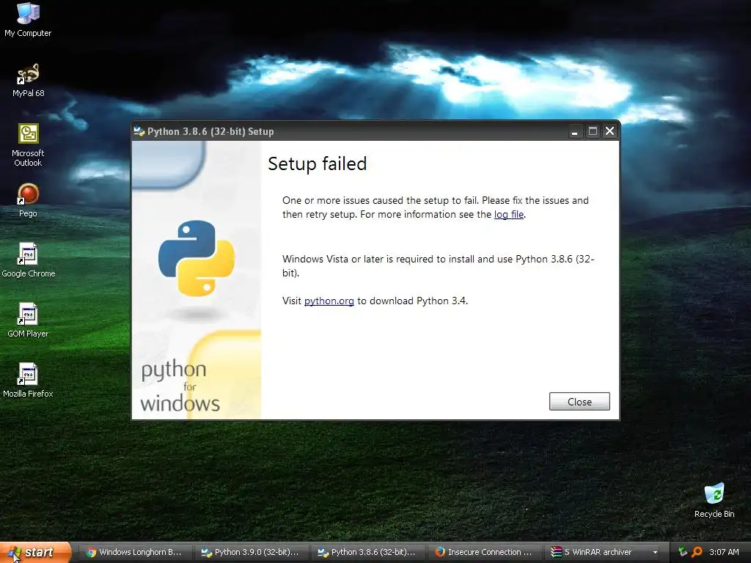Click the 'Setup failed' heading text
The image size is (751, 563).
point(317,163)
